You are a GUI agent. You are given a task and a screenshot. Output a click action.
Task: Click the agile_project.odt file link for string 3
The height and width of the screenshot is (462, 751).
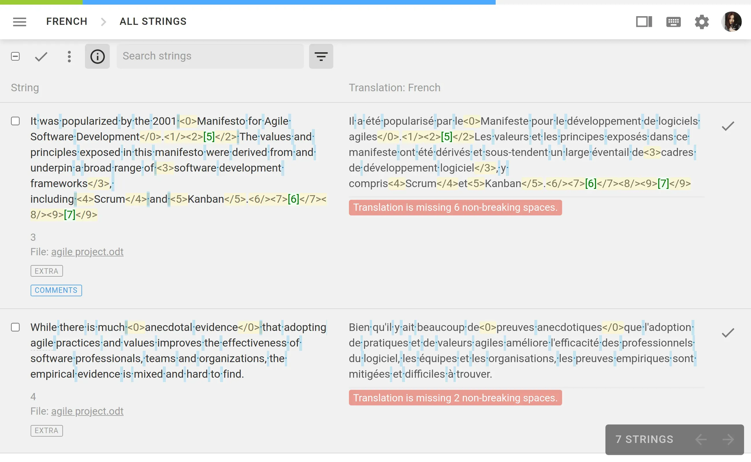click(87, 251)
